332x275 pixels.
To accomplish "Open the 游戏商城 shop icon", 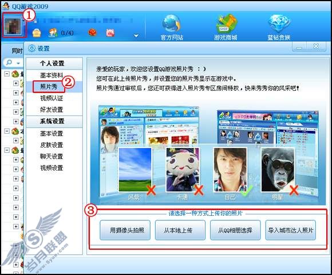I will 226,24.
